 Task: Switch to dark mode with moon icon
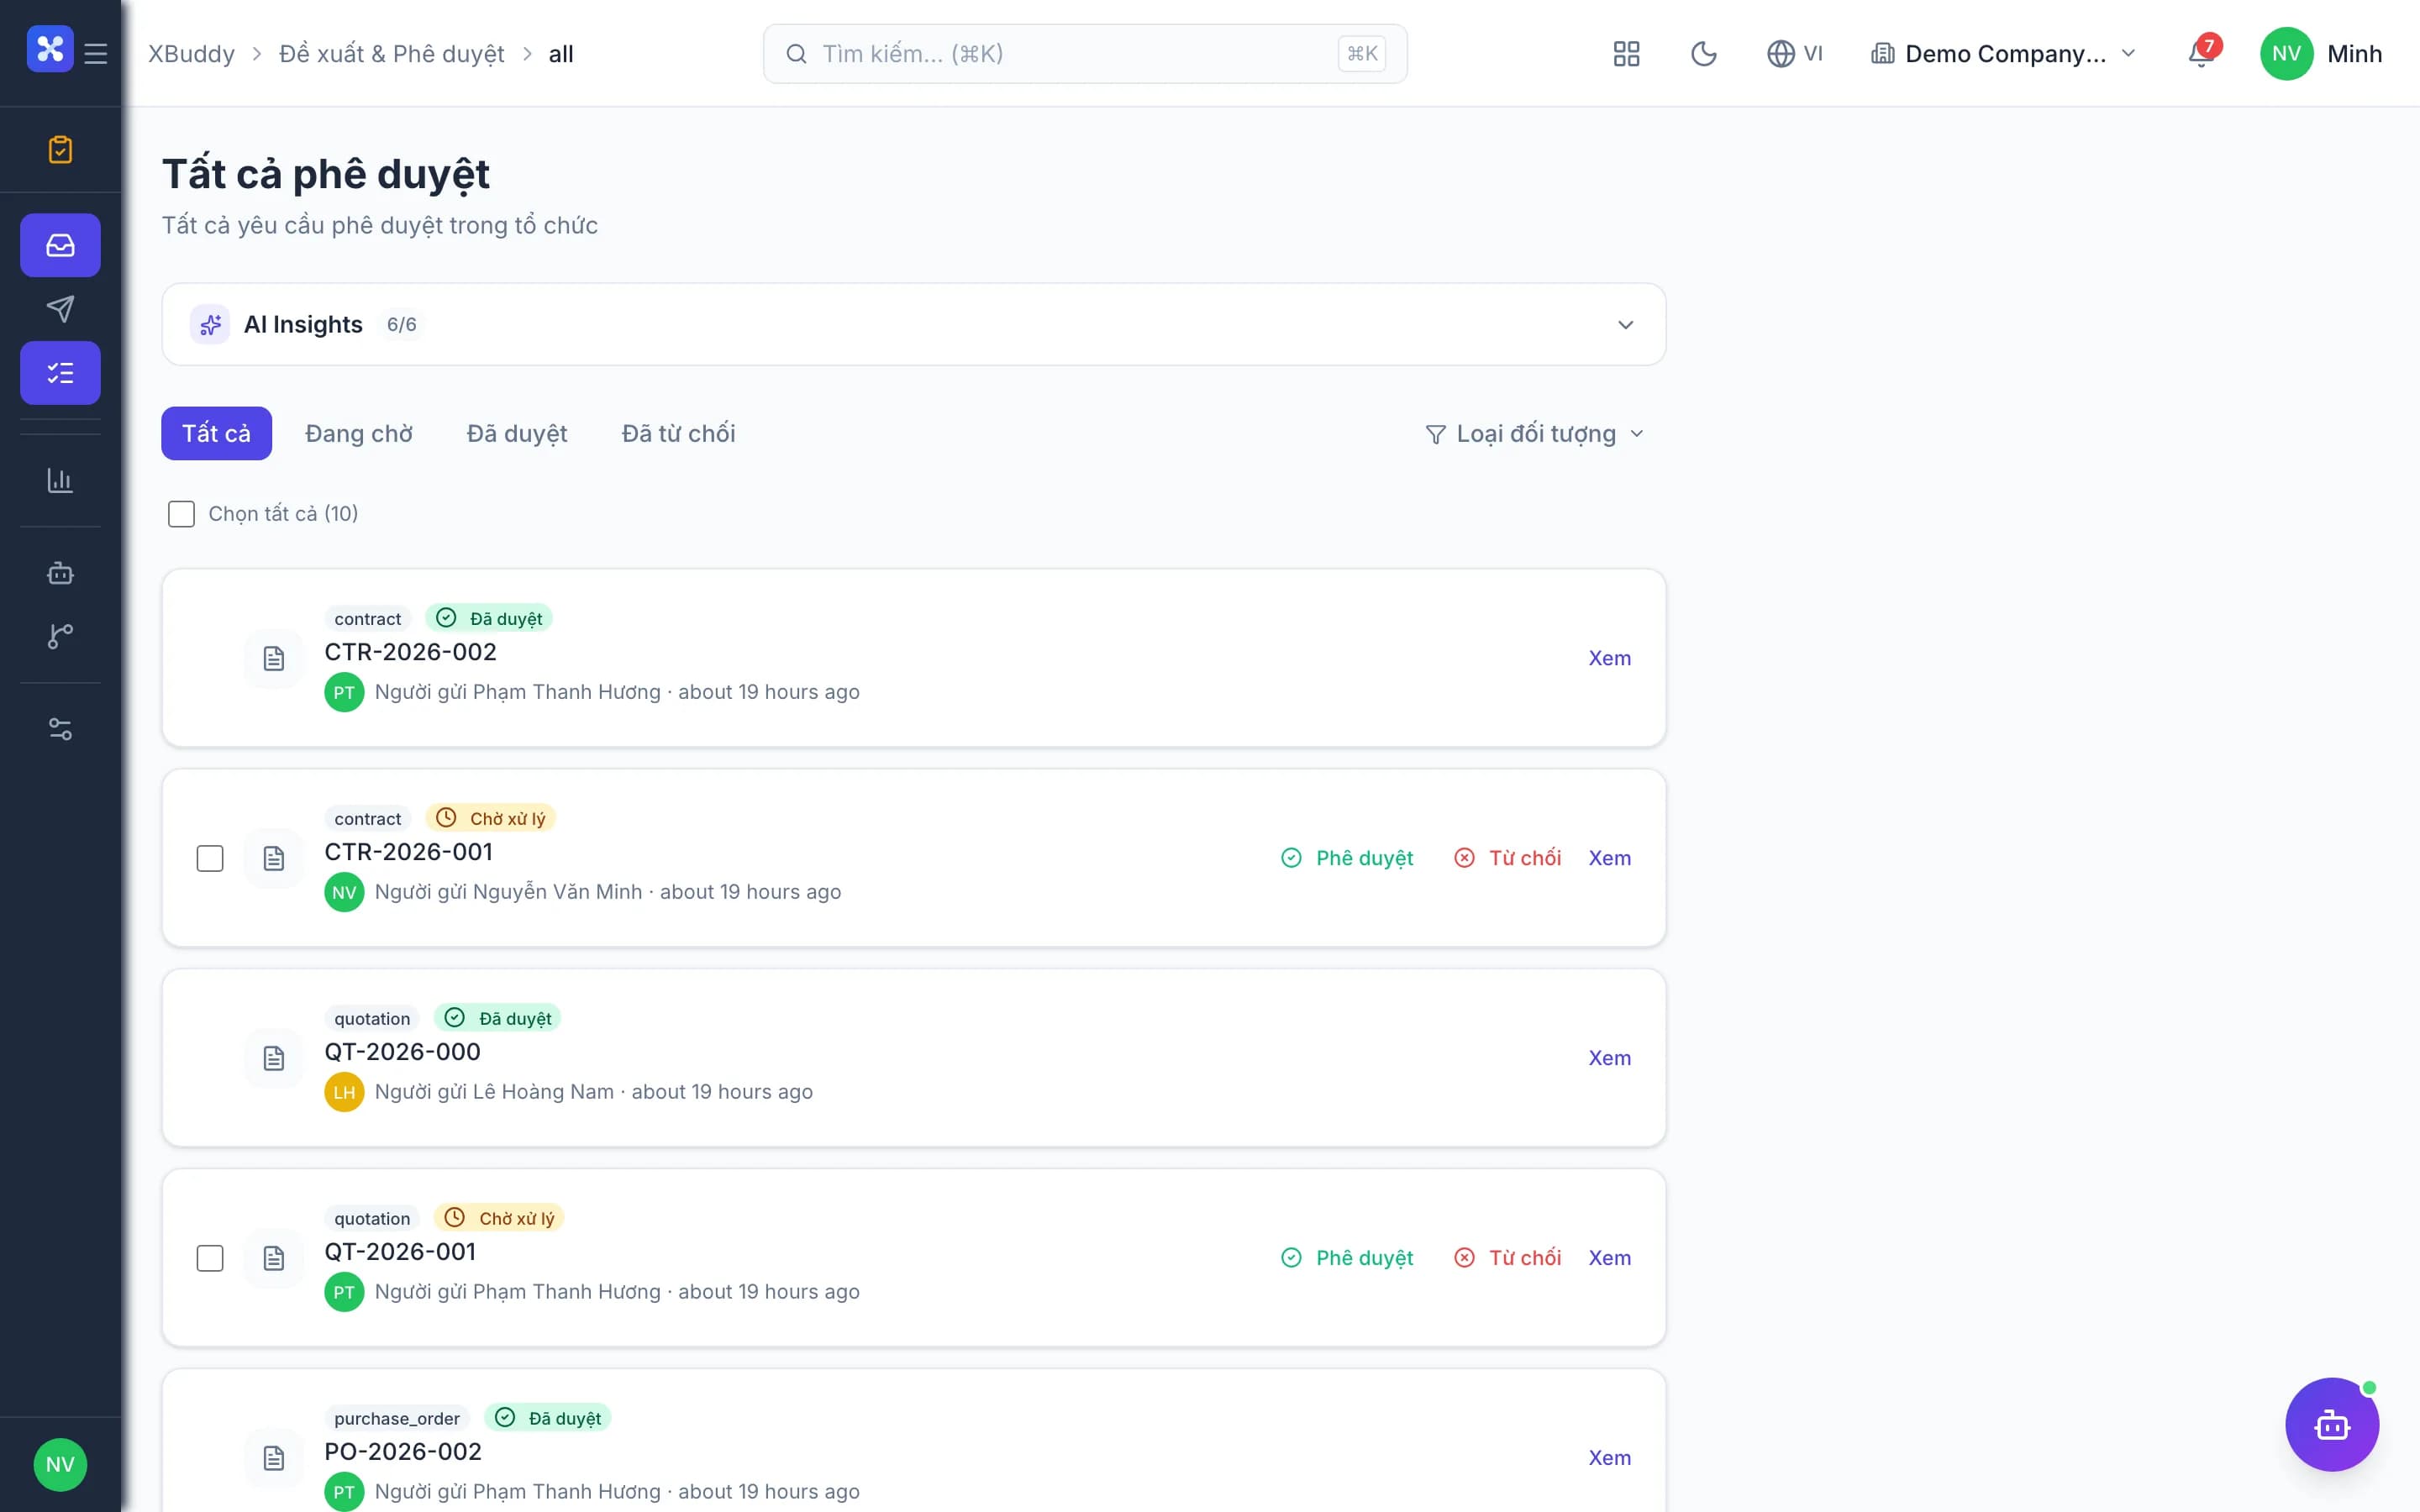coord(1704,54)
